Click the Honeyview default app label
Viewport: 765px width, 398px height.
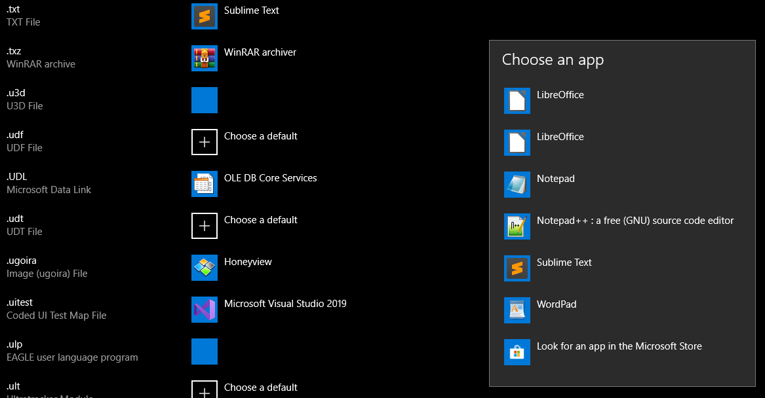[x=248, y=262]
